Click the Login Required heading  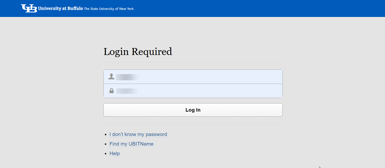pyautogui.click(x=138, y=52)
